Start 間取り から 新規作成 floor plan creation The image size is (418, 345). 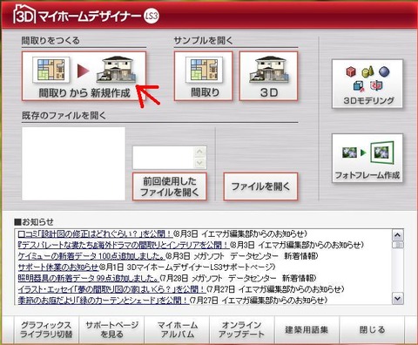point(84,77)
